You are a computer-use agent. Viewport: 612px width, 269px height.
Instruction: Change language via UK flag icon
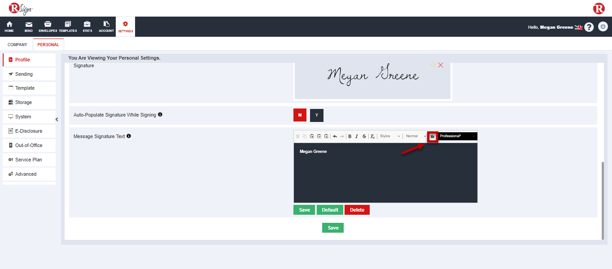tap(578, 27)
